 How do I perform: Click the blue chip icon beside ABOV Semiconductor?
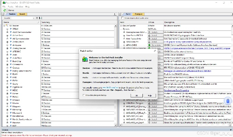(10, 32)
